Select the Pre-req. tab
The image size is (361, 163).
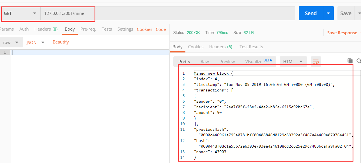click(88, 29)
